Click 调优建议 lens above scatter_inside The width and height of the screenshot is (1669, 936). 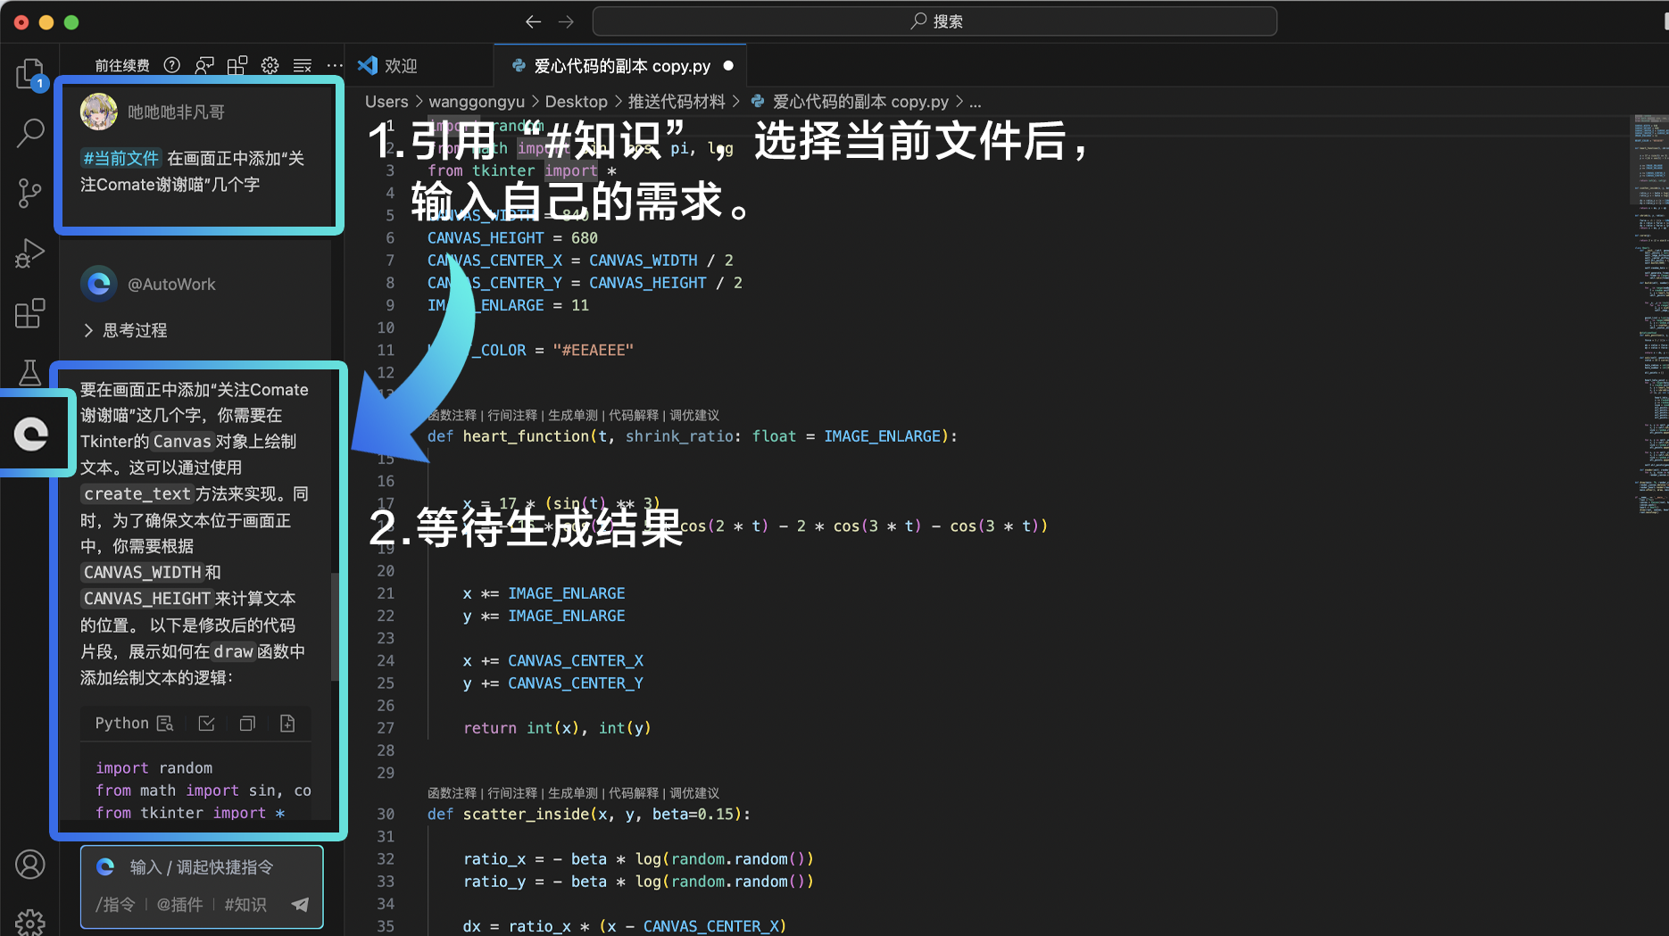[x=694, y=793]
